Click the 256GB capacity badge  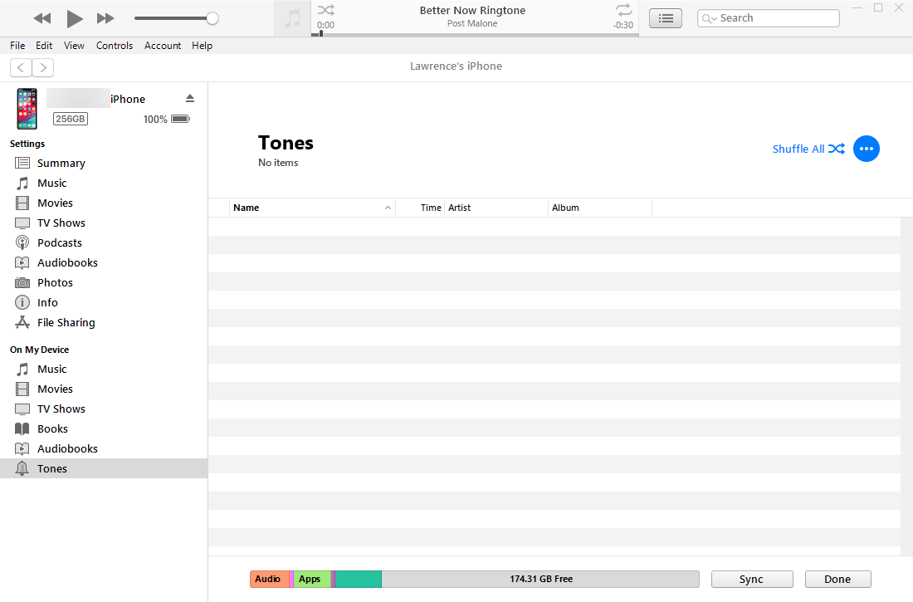(71, 119)
